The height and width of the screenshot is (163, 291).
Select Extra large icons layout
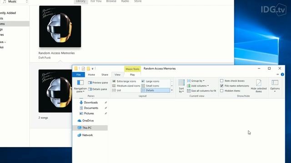coord(124,81)
